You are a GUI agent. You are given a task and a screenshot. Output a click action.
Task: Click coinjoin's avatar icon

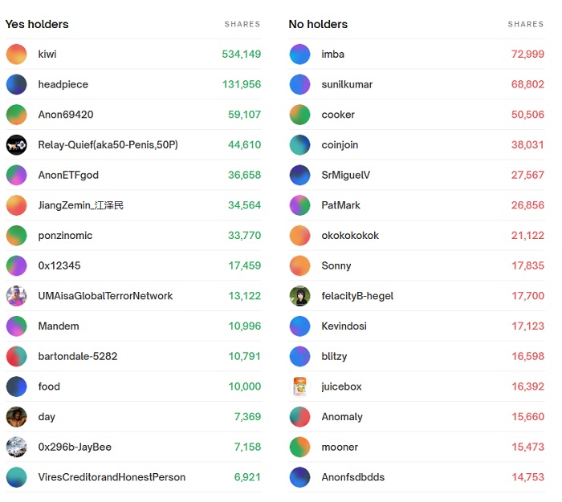(x=299, y=145)
